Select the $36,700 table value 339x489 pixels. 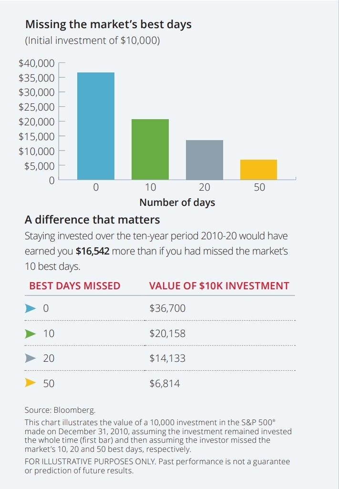[x=167, y=308]
